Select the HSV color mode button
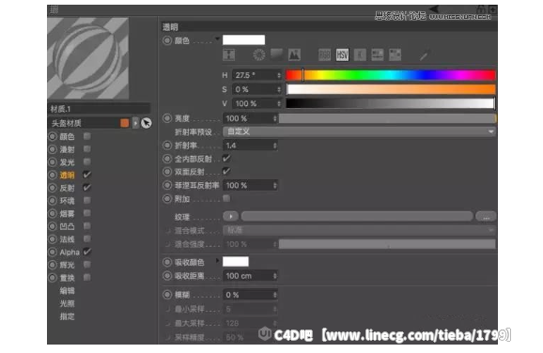This screenshot has height=353, width=543. click(342, 54)
